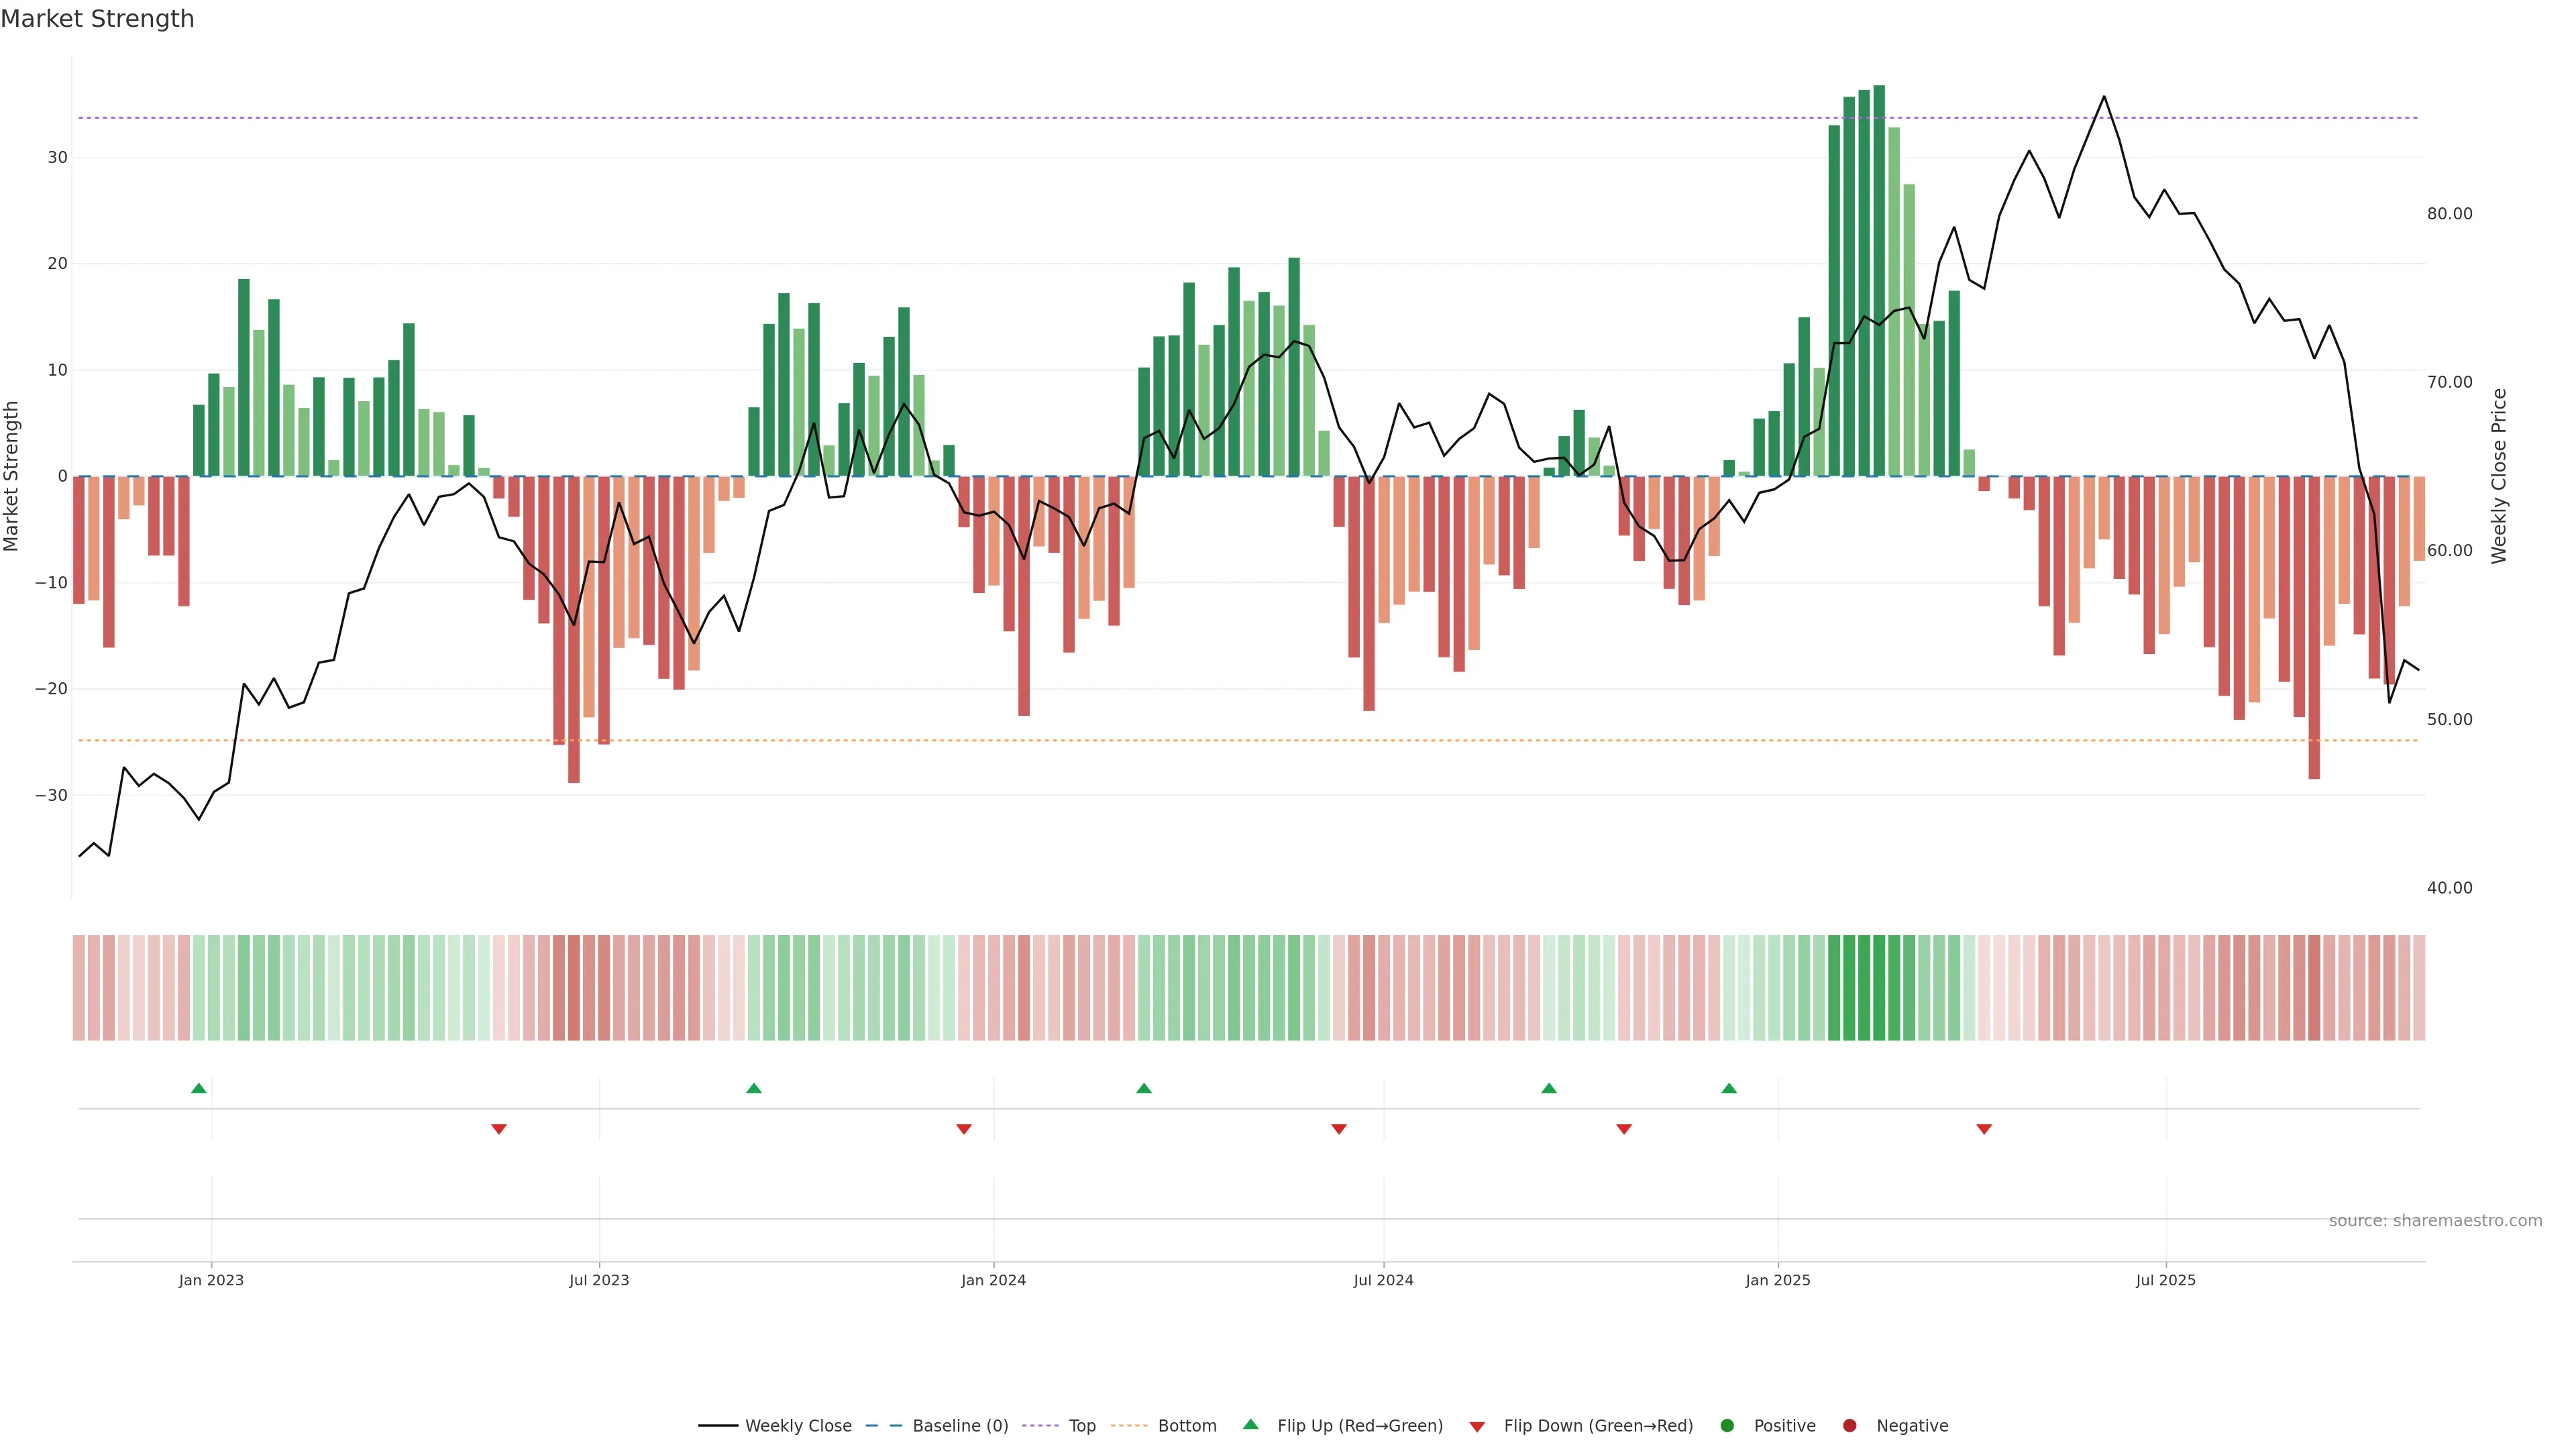Click the green flip-up marker just before Jan 2025
2576x1449 pixels.
point(1729,1088)
